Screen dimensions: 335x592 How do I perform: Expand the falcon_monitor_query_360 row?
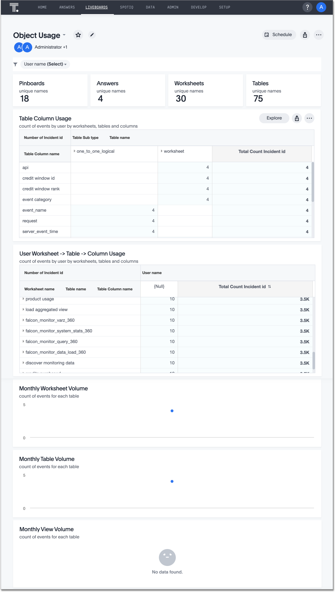pyautogui.click(x=23, y=341)
